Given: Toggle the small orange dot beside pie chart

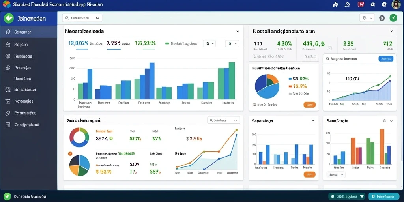Looking at the screenshot, I should click(x=70, y=154).
